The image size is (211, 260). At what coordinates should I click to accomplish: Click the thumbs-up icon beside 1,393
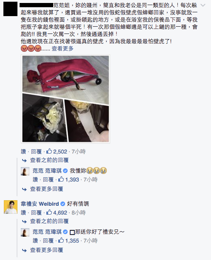point(61,179)
